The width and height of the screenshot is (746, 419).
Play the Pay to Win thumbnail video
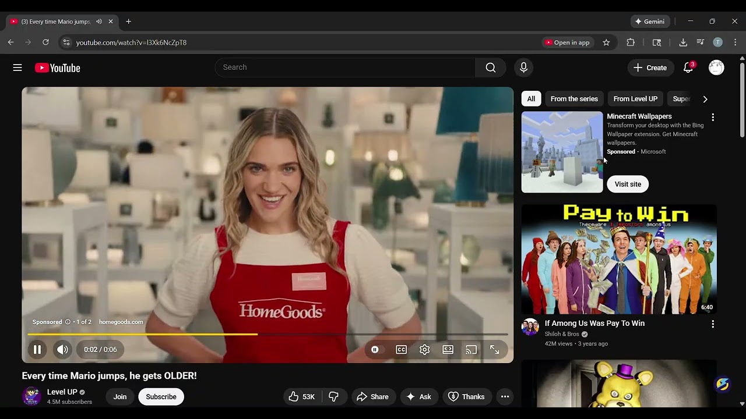(x=619, y=260)
